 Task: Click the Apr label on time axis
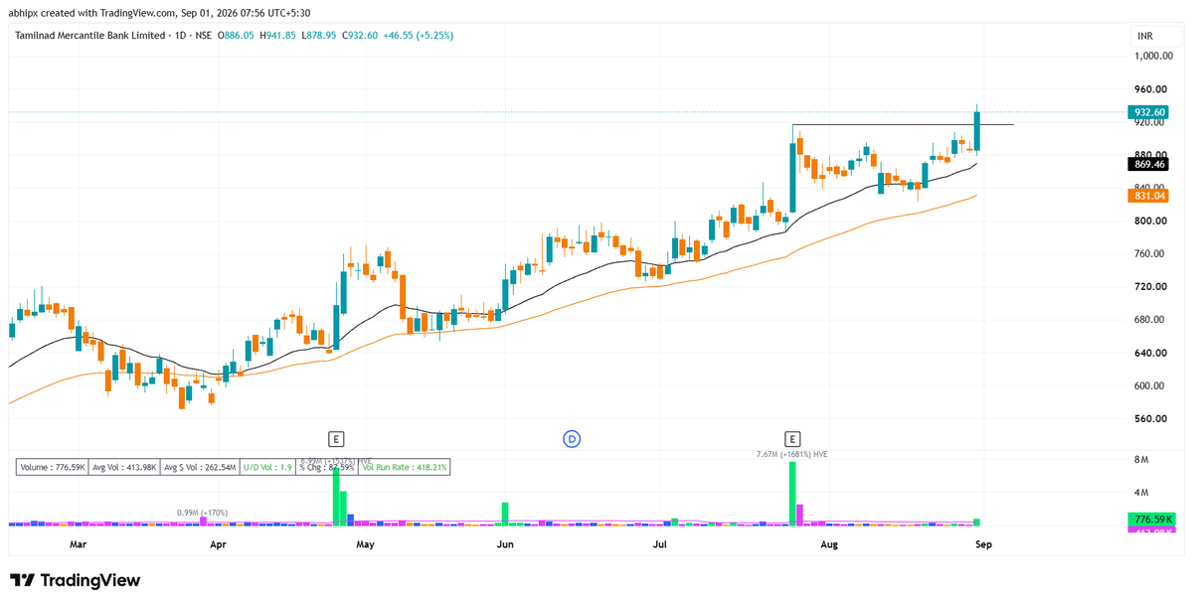click(x=218, y=544)
